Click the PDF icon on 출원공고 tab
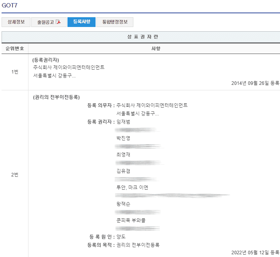Screen dimensions: 280x257 pyautogui.click(x=58, y=22)
